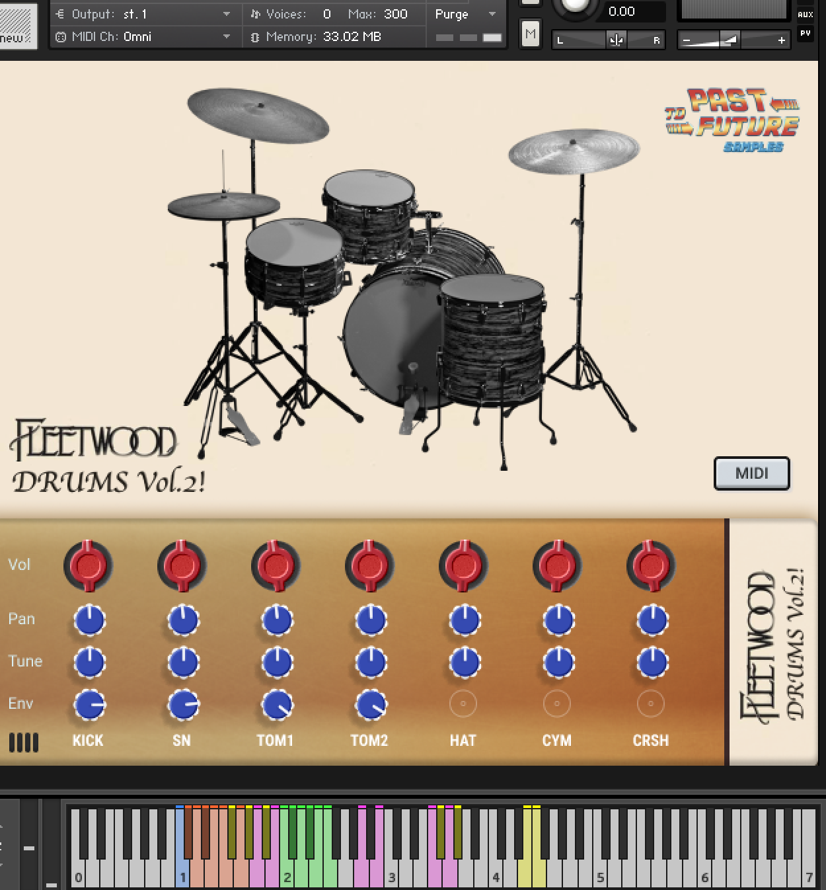Image resolution: width=826 pixels, height=890 pixels.
Task: Open the Purge dropdown menu
Action: [466, 14]
